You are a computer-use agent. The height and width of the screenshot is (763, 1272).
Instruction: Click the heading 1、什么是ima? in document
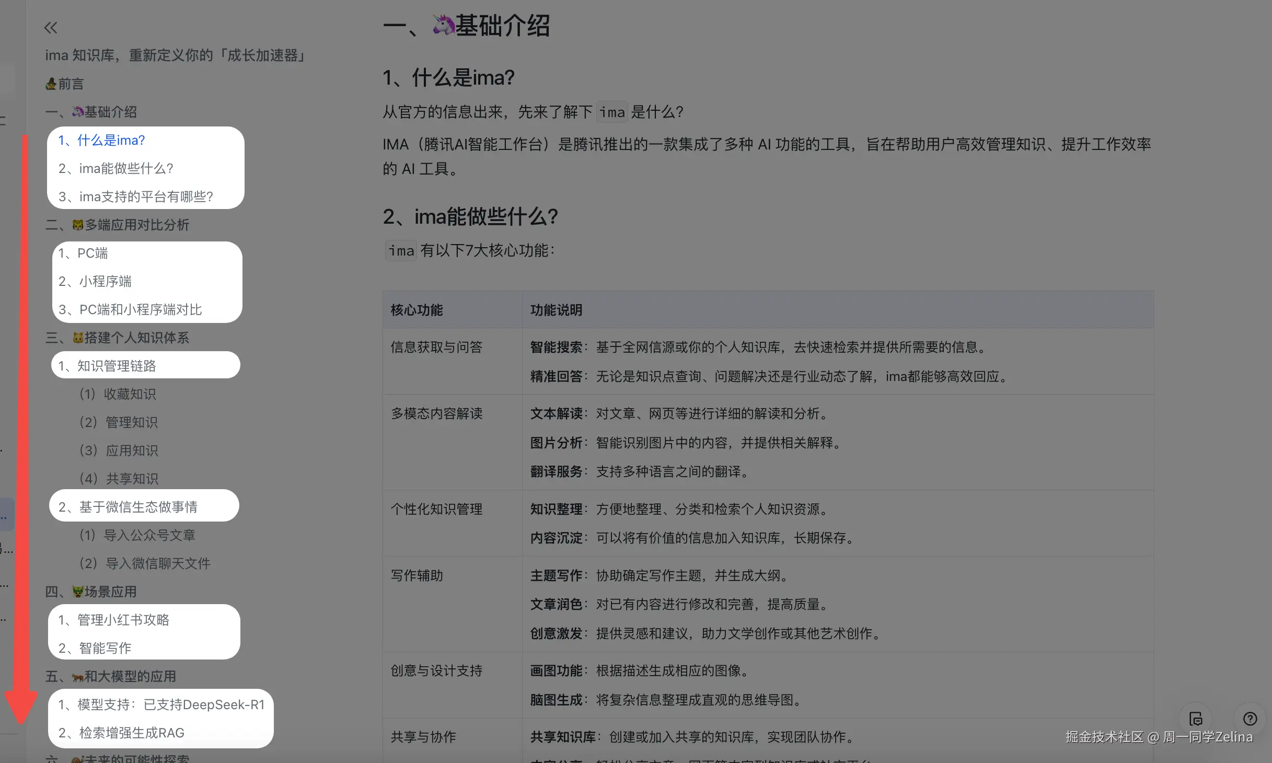pos(448,78)
